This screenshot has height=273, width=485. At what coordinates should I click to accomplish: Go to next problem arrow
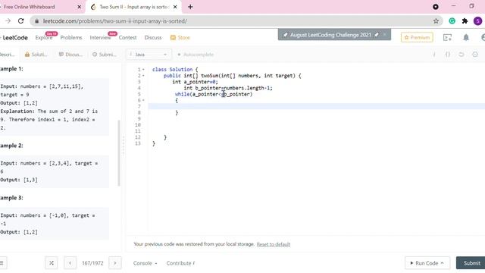click(x=114, y=263)
